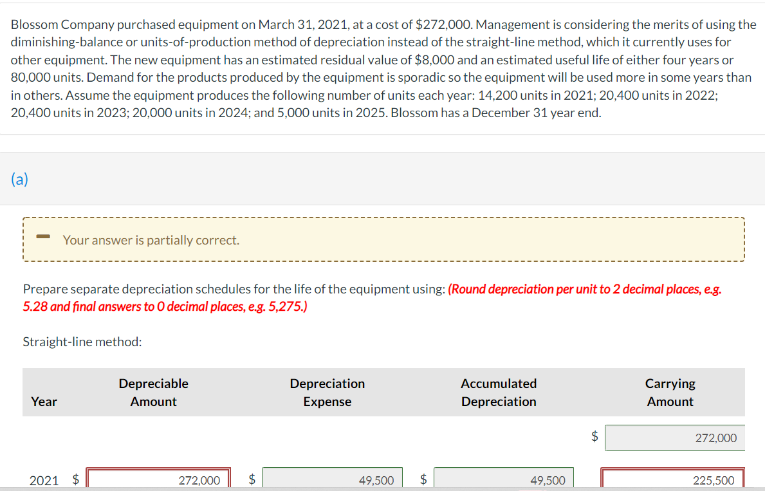Click the 2021 Carrying Amount field showing 225,500
The width and height of the screenshot is (765, 491).
tap(672, 479)
